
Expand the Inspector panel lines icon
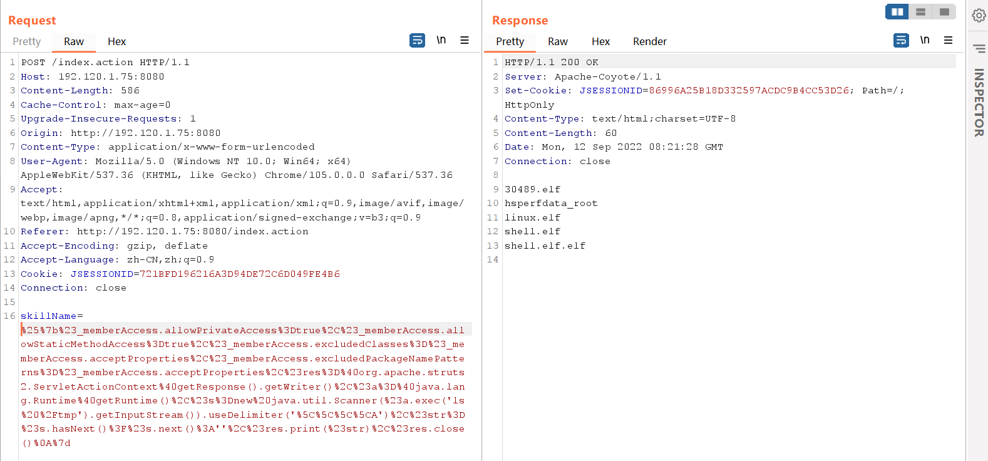pyautogui.click(x=979, y=48)
